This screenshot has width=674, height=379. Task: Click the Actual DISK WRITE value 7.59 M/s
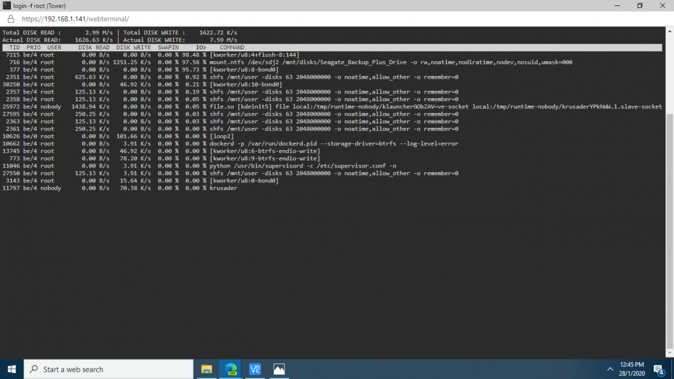(x=223, y=40)
